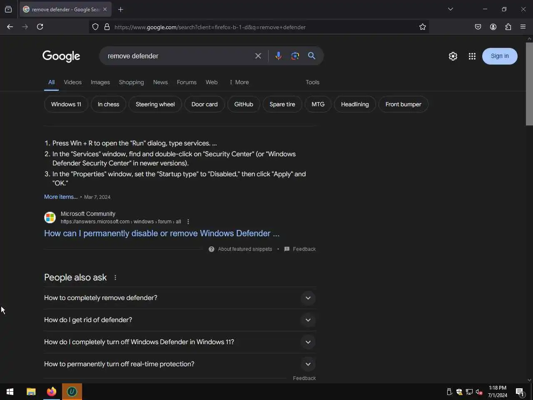533x400 pixels.
Task: Open the tracking protection shield icon
Action: pyautogui.click(x=95, y=27)
